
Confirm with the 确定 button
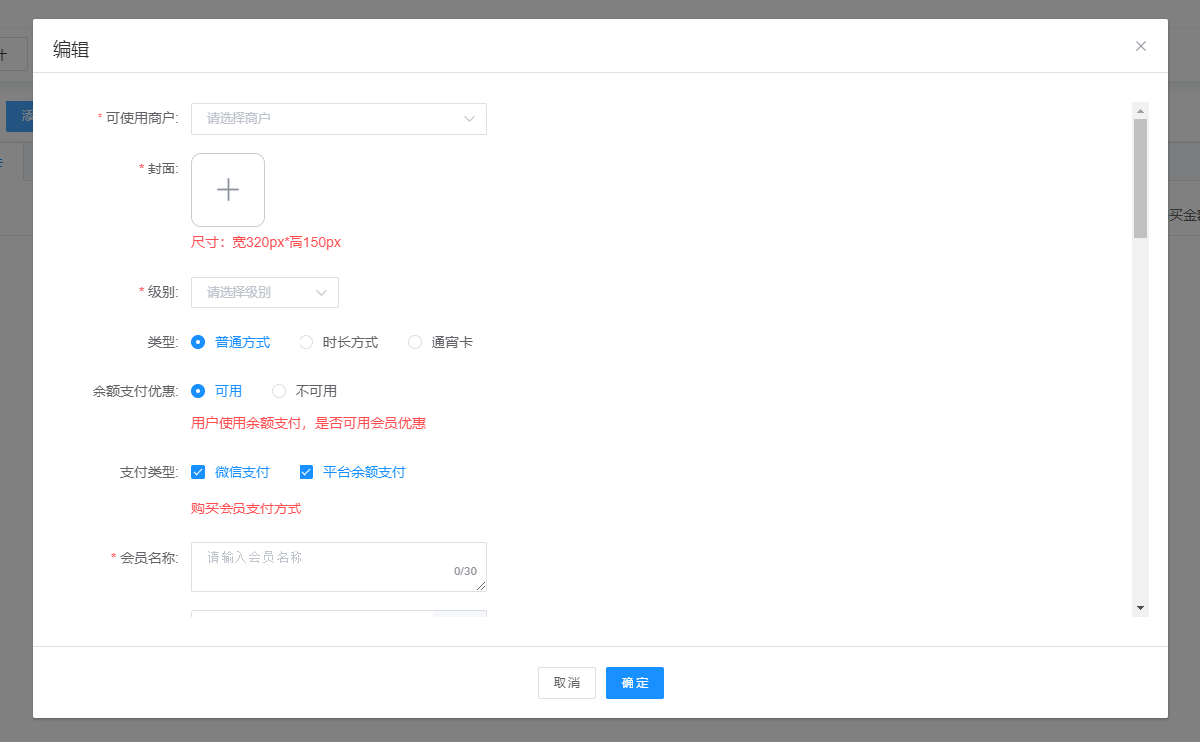click(634, 683)
